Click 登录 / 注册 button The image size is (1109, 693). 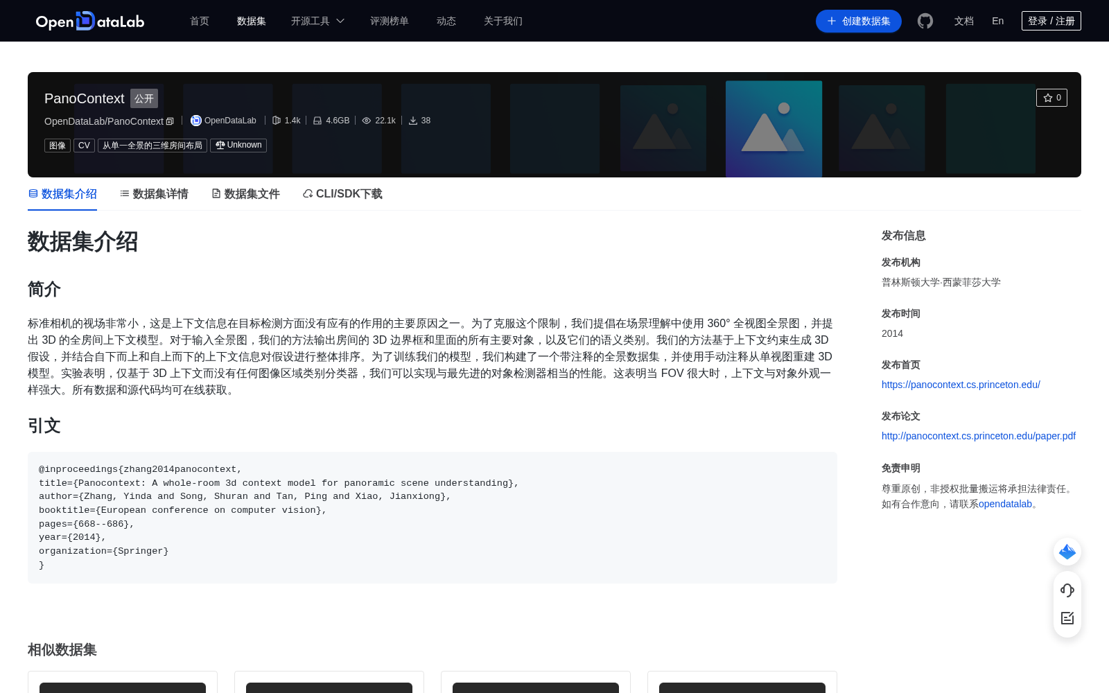click(x=1051, y=21)
